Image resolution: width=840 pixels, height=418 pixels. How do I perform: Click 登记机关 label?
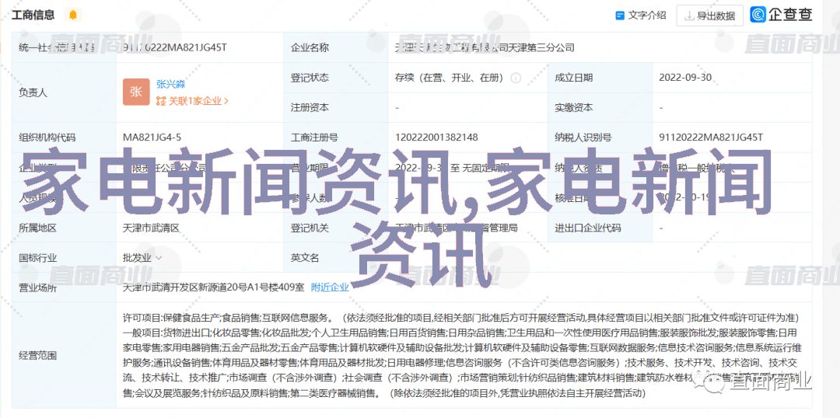(x=310, y=228)
